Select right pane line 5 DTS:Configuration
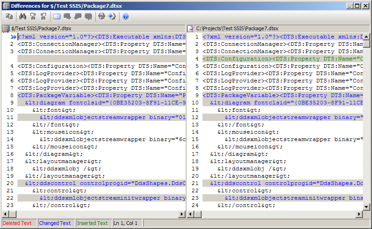This screenshot has width=372, height=229. pyautogui.click(x=283, y=66)
